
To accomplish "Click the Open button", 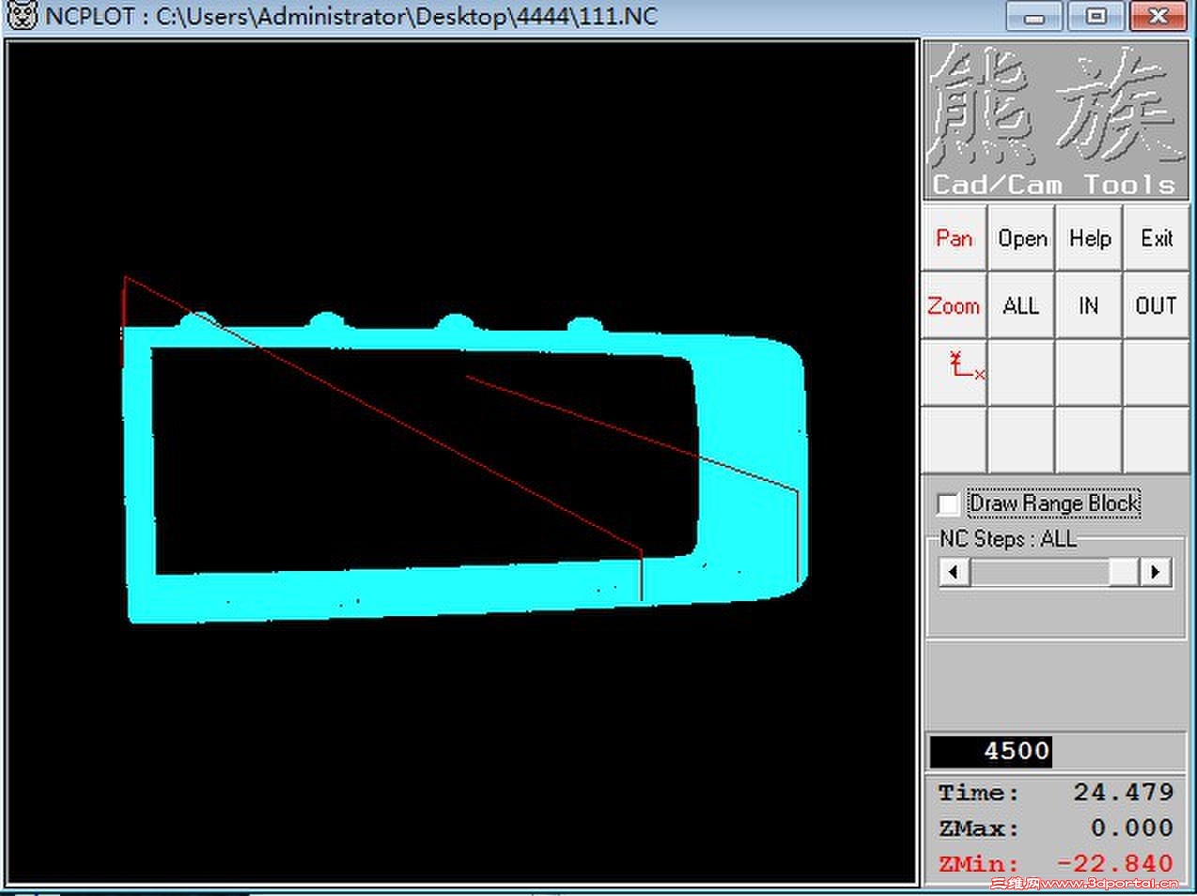I will click(1021, 239).
